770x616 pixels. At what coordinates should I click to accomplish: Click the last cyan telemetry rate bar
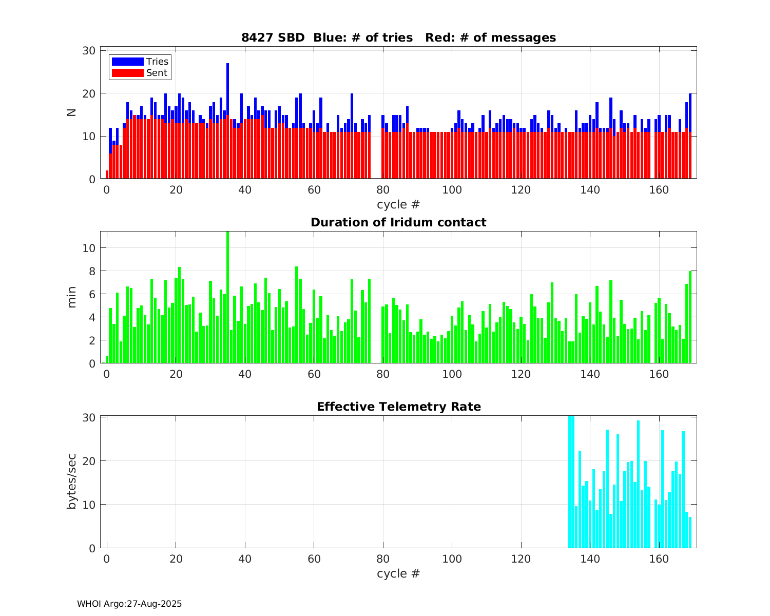coord(690,532)
